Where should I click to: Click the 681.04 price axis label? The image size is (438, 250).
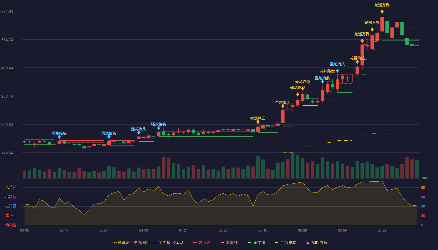point(7,12)
